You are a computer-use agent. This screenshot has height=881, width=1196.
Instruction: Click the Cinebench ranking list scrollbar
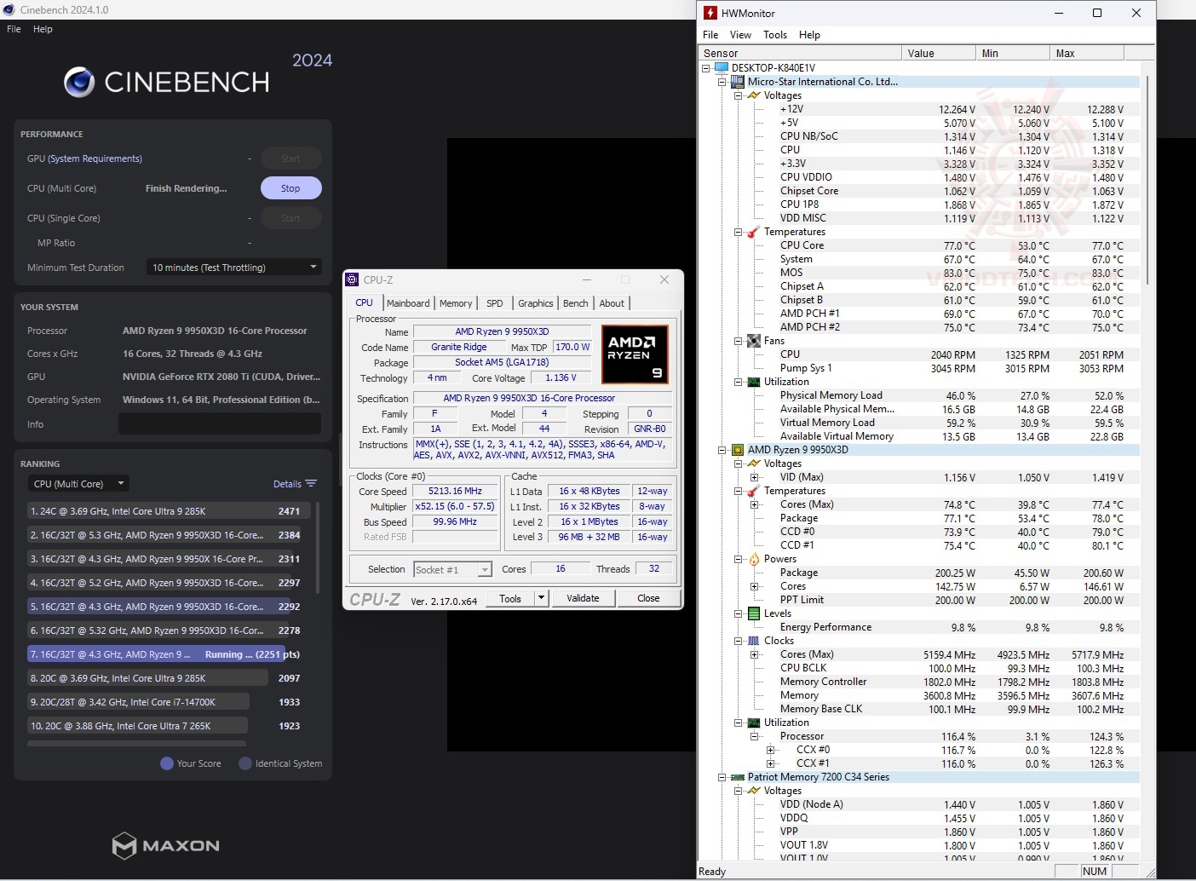[319, 547]
